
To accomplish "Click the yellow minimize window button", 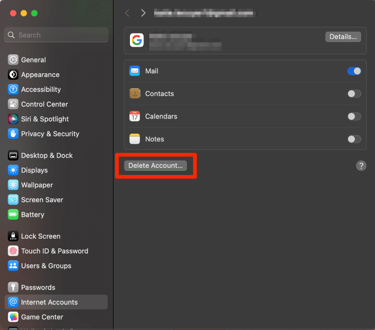I will pos(24,13).
